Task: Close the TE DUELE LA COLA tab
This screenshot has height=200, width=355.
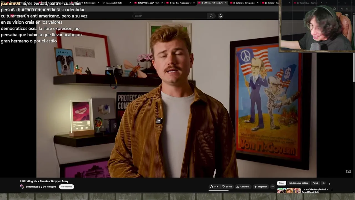Action: point(162,3)
